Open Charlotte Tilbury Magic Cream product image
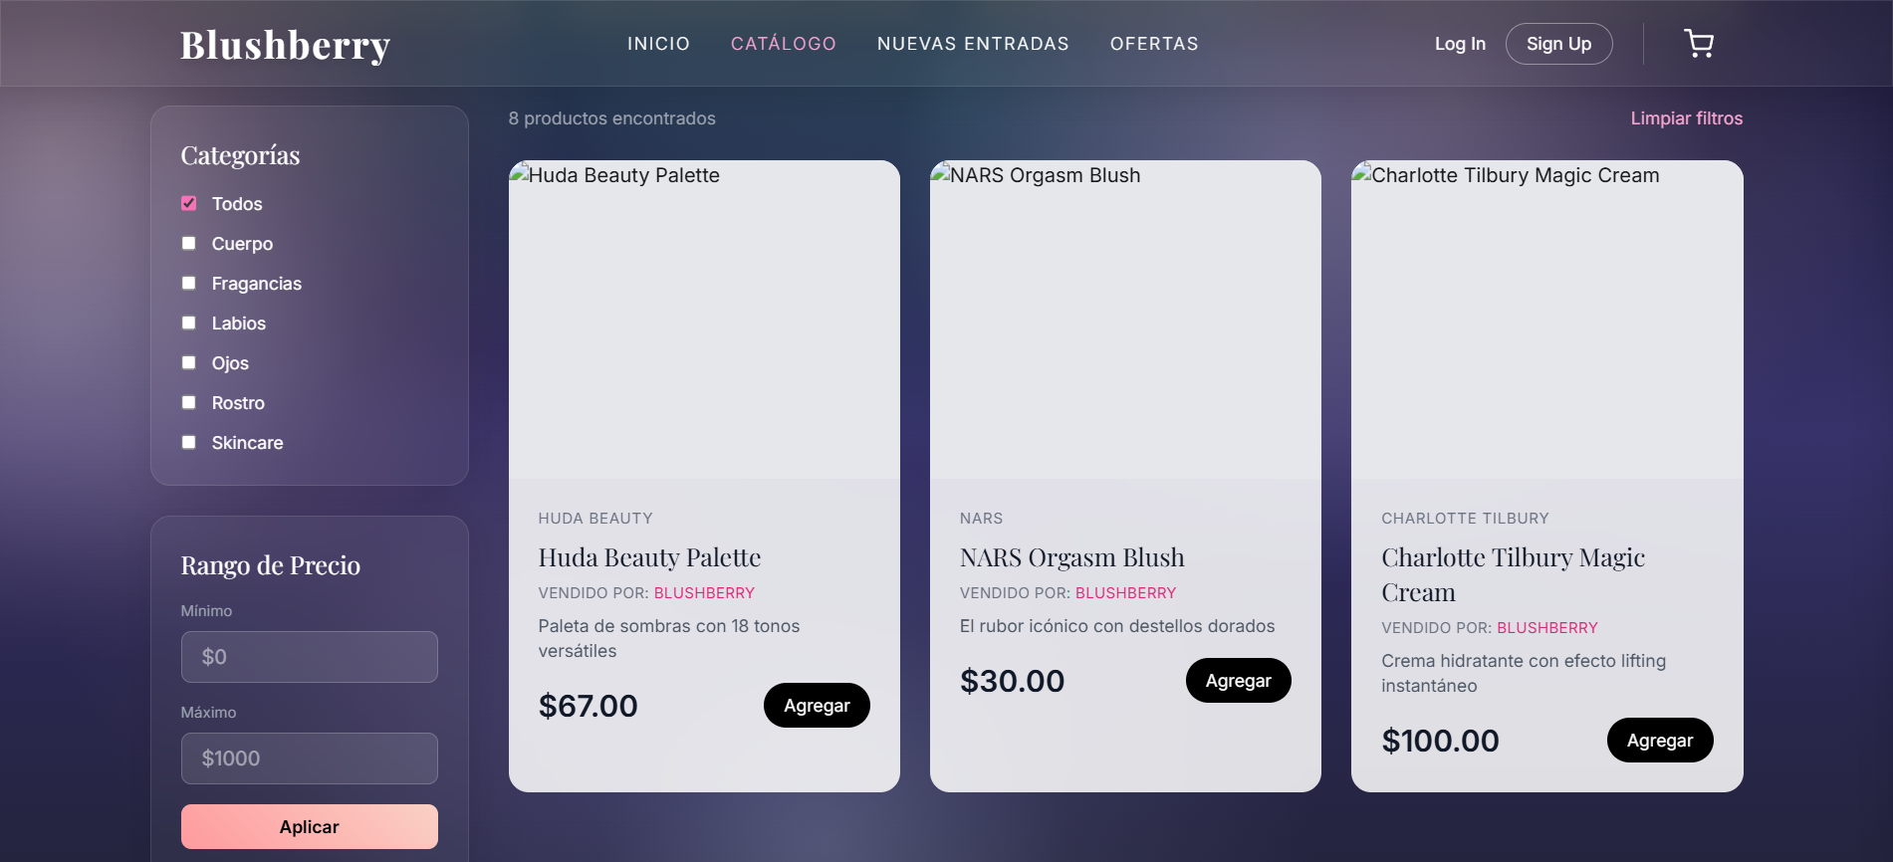The image size is (1893, 862). (1546, 320)
